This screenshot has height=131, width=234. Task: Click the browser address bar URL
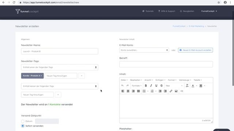(51, 3)
